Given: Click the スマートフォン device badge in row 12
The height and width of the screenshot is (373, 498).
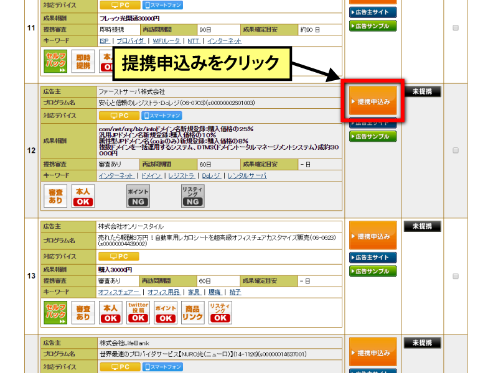Looking at the screenshot, I should click(x=162, y=116).
